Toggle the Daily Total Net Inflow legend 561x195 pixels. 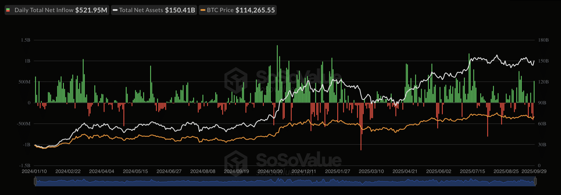57,10
